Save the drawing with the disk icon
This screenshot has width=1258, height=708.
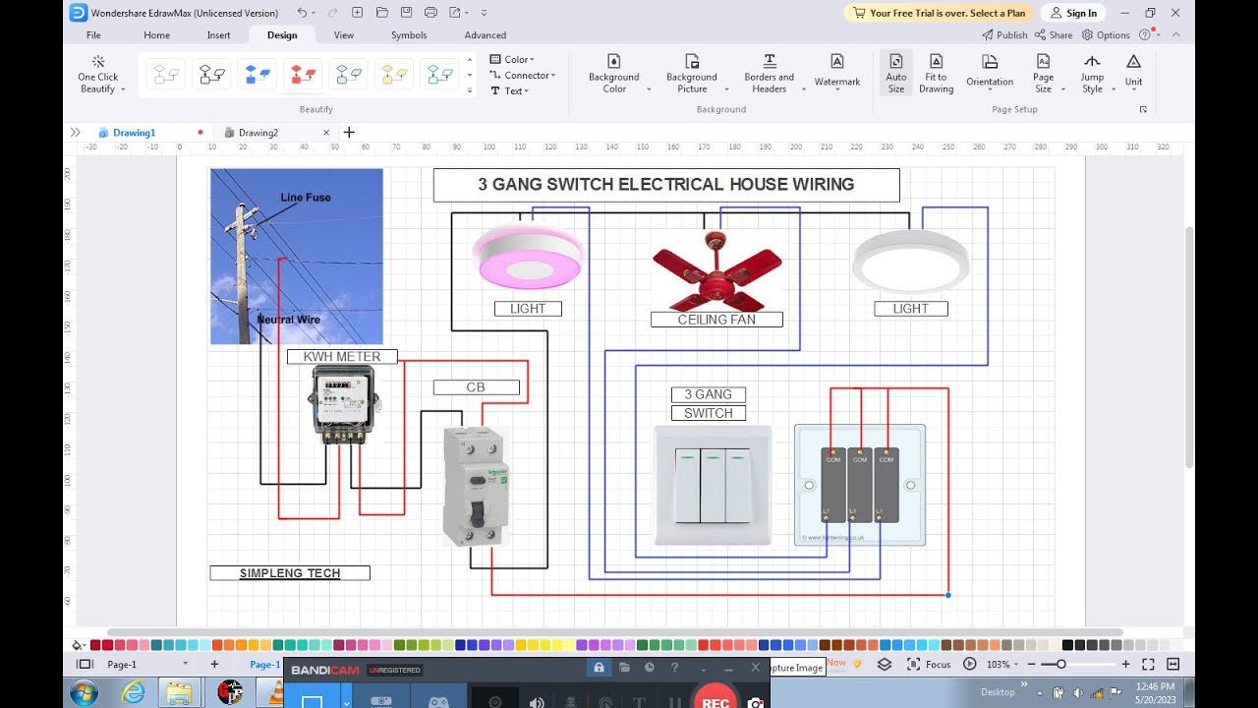[406, 13]
